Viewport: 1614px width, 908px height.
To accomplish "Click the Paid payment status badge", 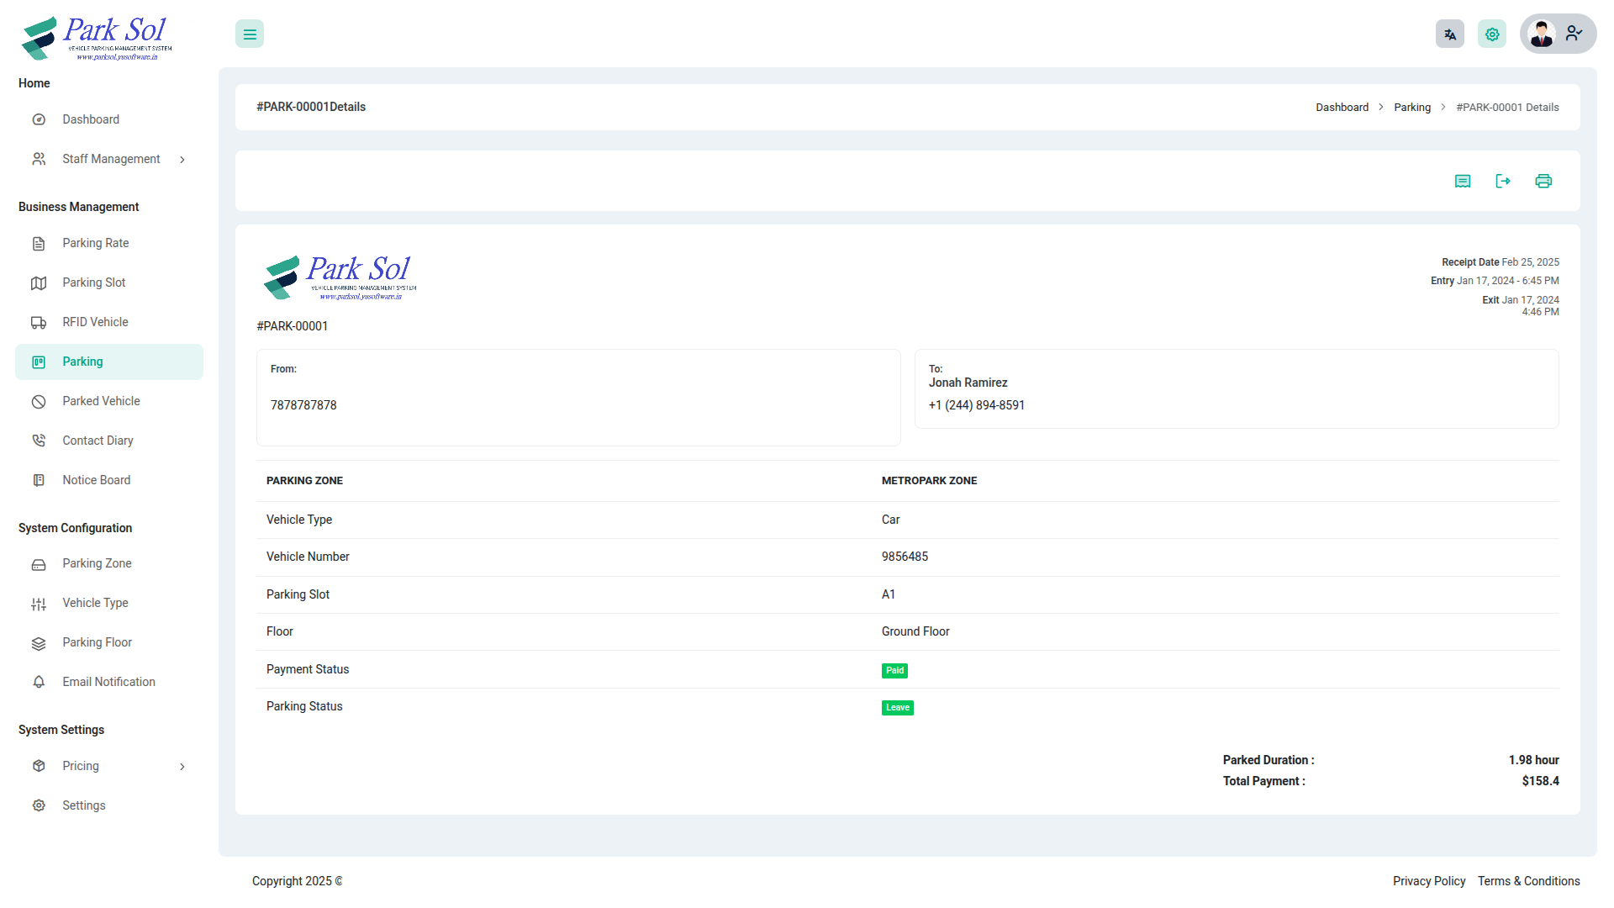I will 894,671.
